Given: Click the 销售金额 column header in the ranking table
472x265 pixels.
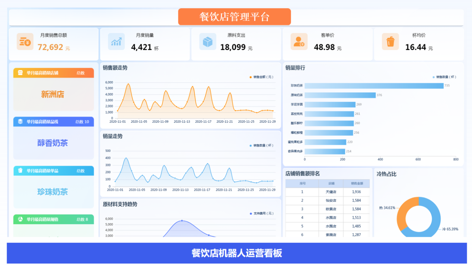Looking at the screenshot, I should [x=356, y=183].
